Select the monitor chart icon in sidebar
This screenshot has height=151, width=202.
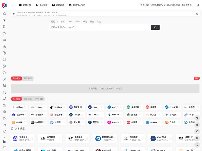pos(4,40)
